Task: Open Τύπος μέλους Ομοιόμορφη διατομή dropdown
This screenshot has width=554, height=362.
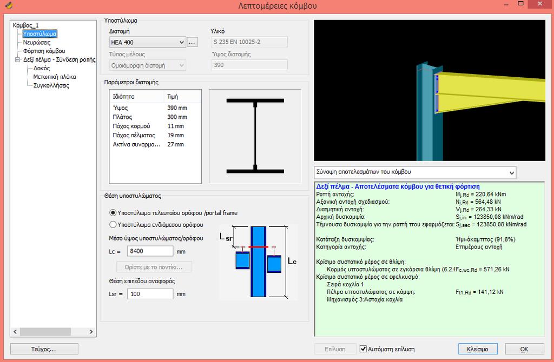Action: 148,65
